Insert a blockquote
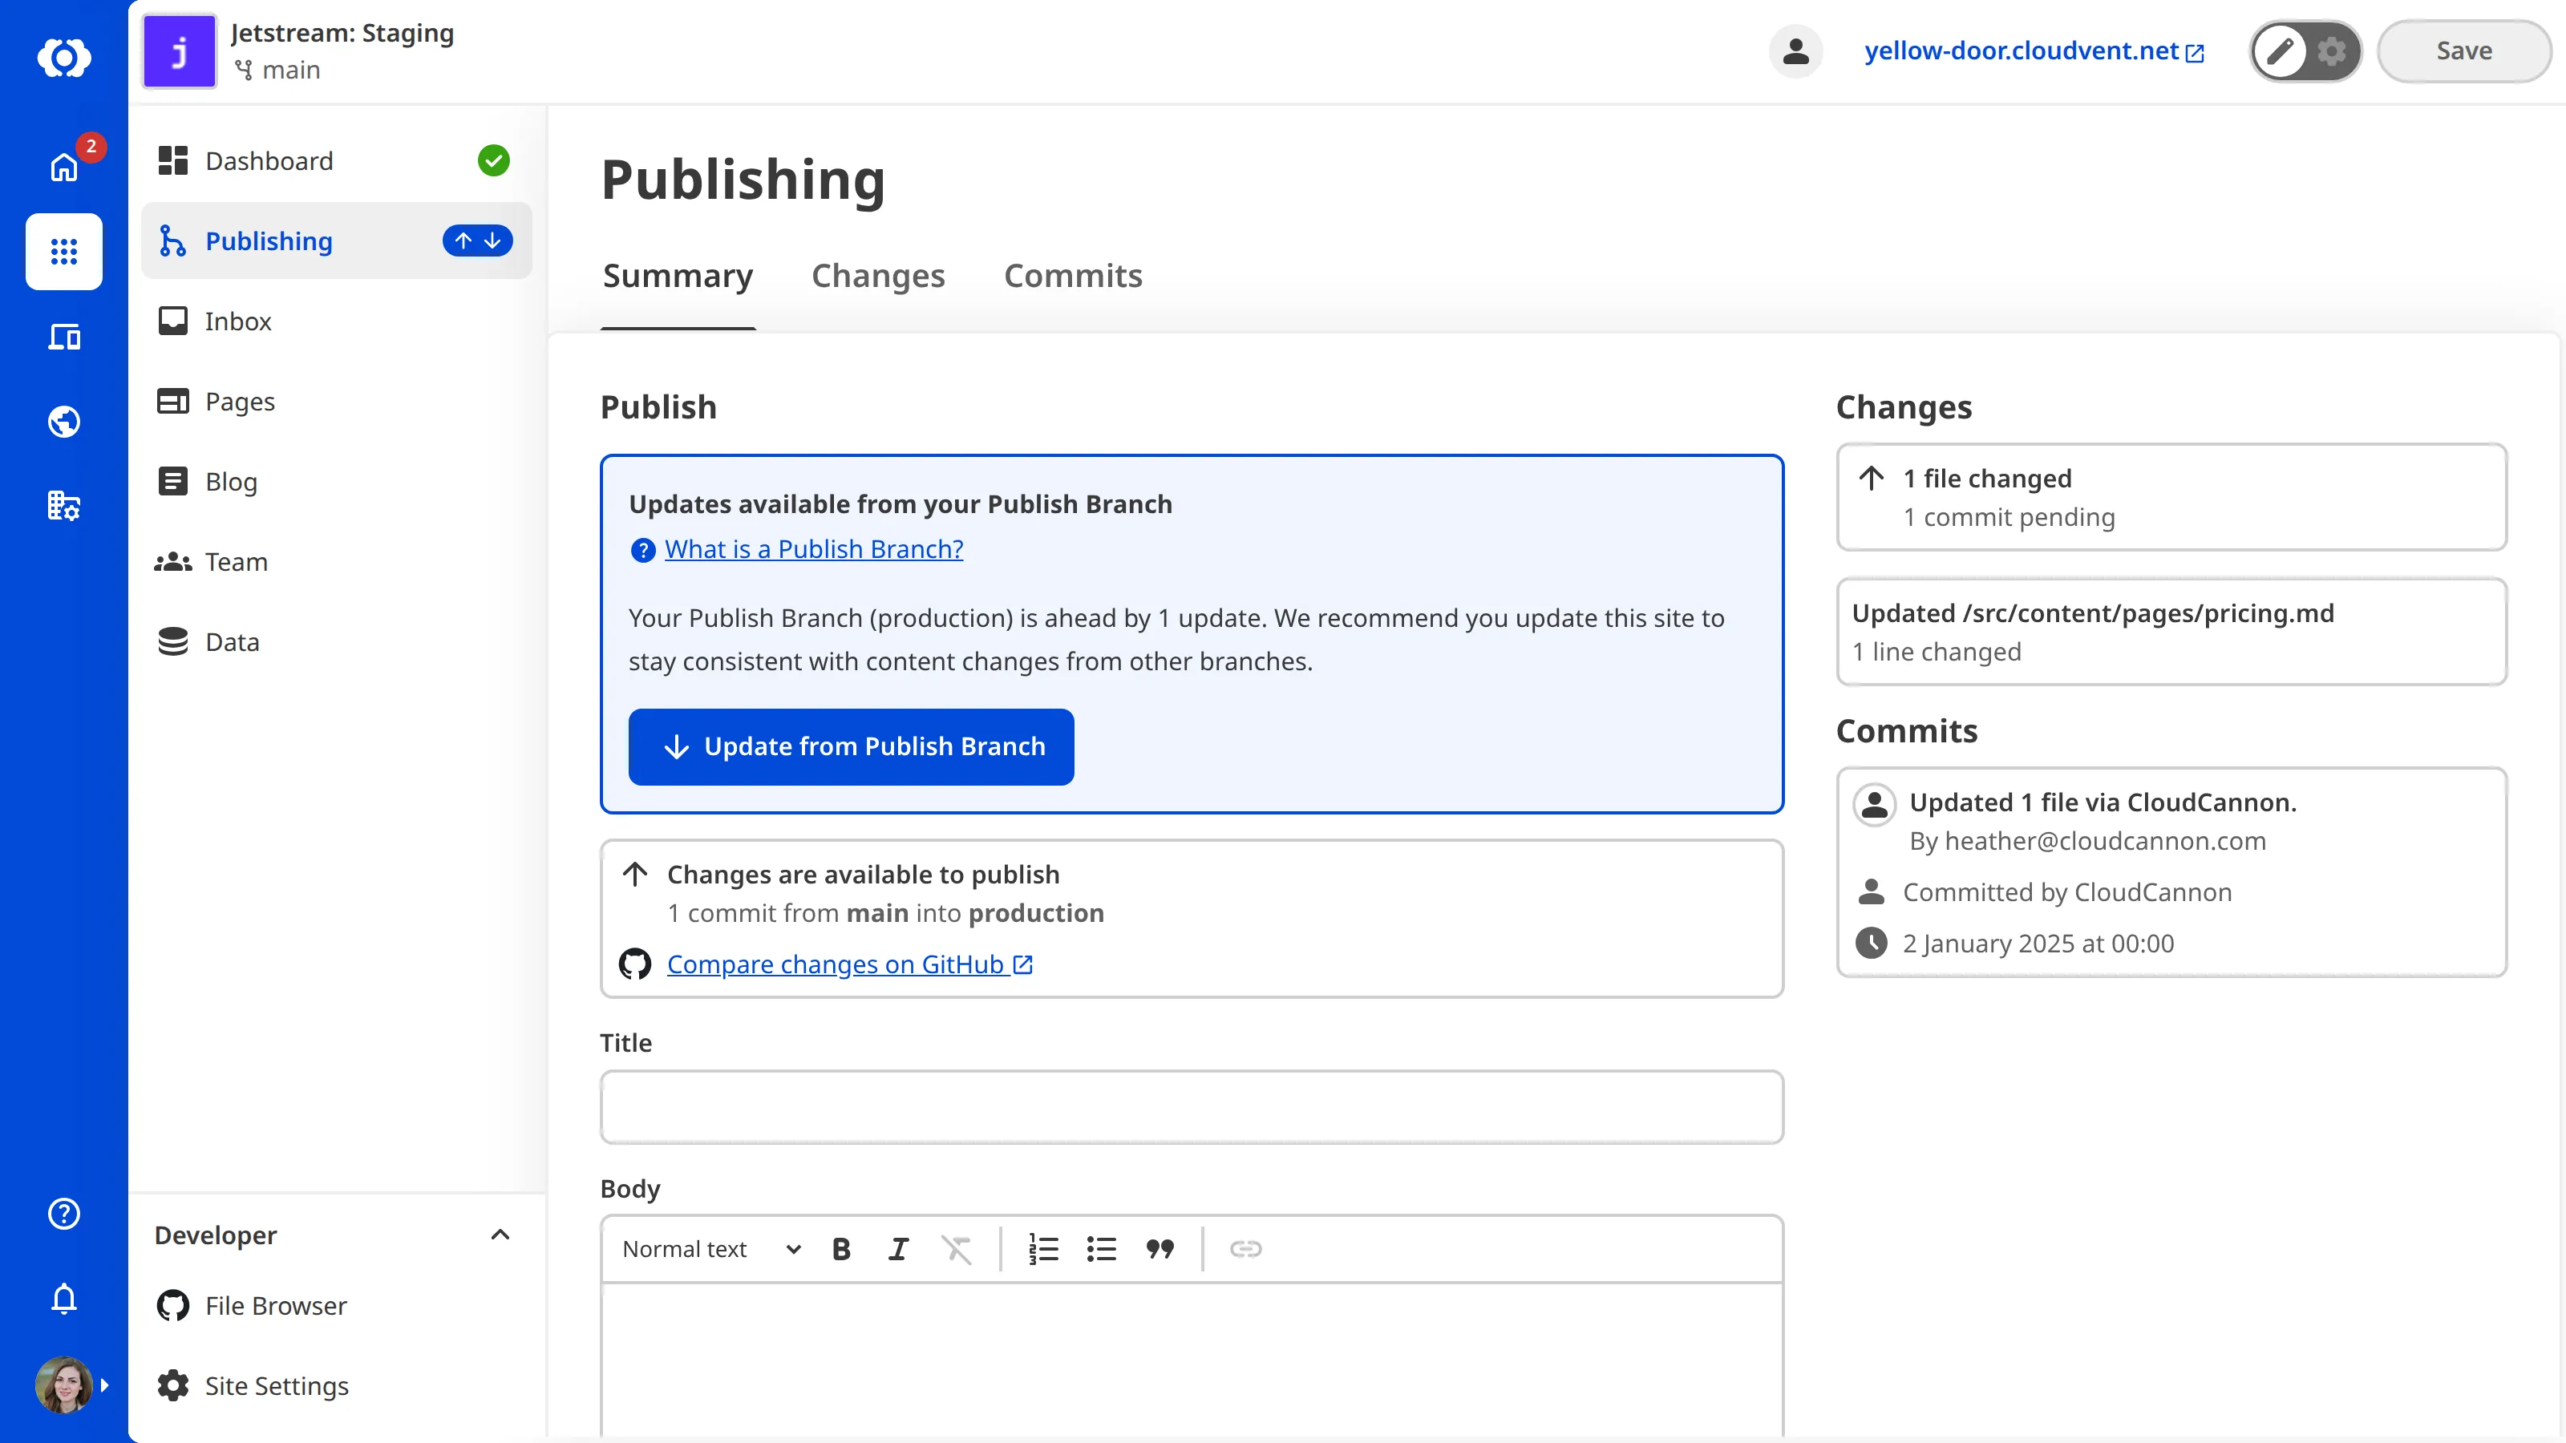Image resolution: width=2566 pixels, height=1443 pixels. click(x=1160, y=1249)
